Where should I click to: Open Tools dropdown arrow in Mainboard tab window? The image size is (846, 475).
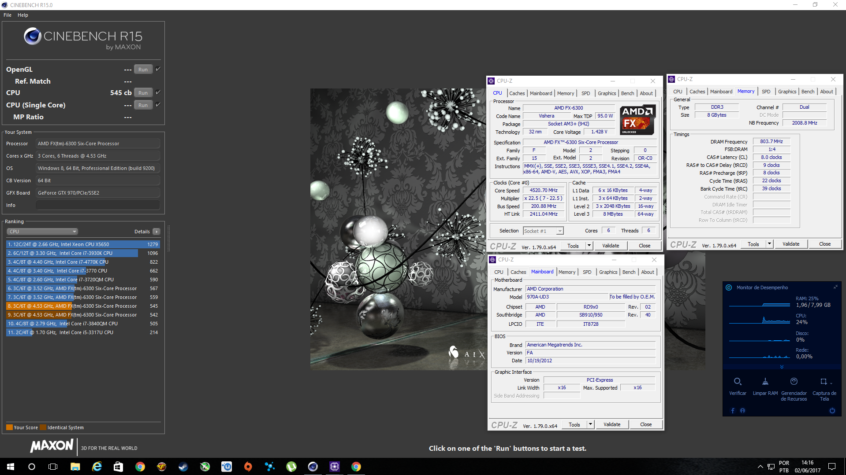click(x=590, y=424)
